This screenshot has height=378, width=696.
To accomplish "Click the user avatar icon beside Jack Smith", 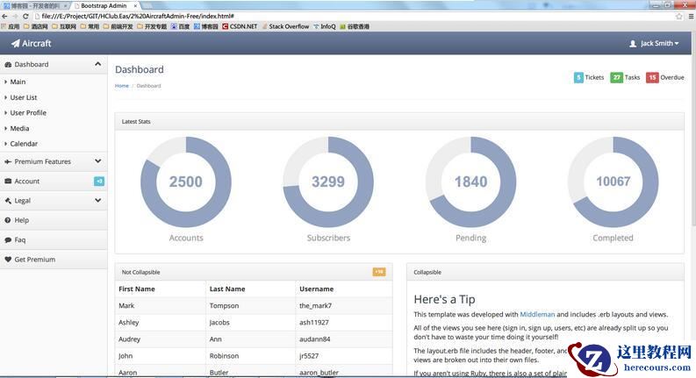I will coord(633,44).
